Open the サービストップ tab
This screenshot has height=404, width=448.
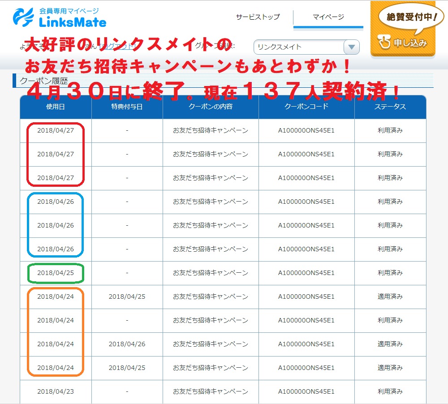258,17
